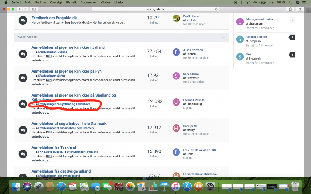Open Steppeulv's avatar next to Anastasia amore
311x194 pixels.
coord(240,39)
